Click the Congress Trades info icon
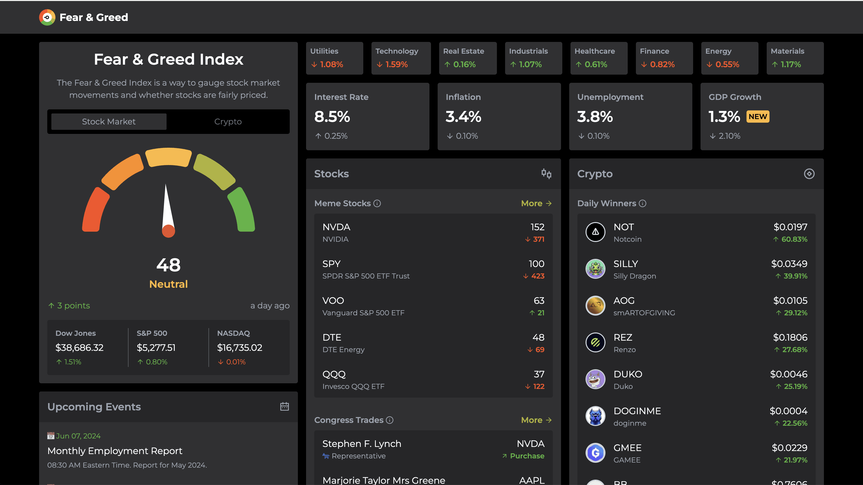The image size is (863, 485). coord(389,420)
